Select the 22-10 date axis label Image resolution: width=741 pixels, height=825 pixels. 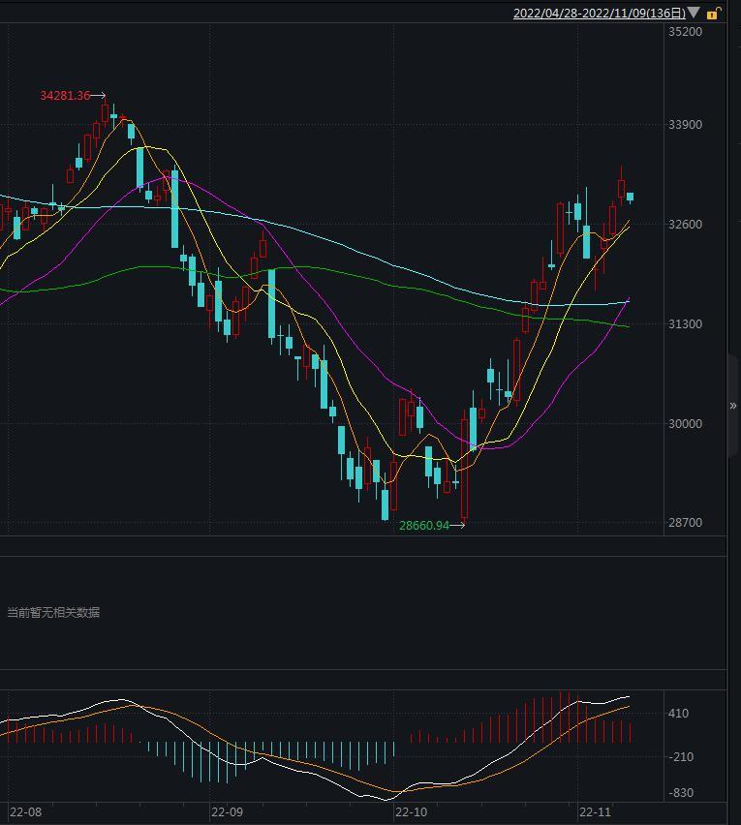411,812
